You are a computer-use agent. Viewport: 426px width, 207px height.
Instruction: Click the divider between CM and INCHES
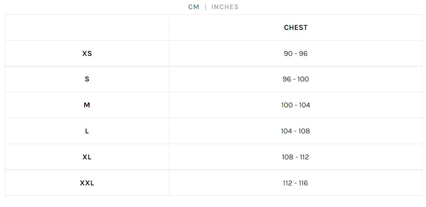(x=205, y=7)
